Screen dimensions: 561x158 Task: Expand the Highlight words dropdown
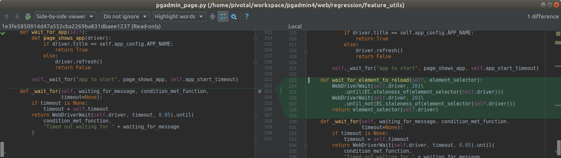[179, 16]
